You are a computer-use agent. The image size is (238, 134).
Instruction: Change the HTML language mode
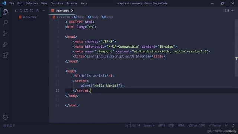click(181, 125)
